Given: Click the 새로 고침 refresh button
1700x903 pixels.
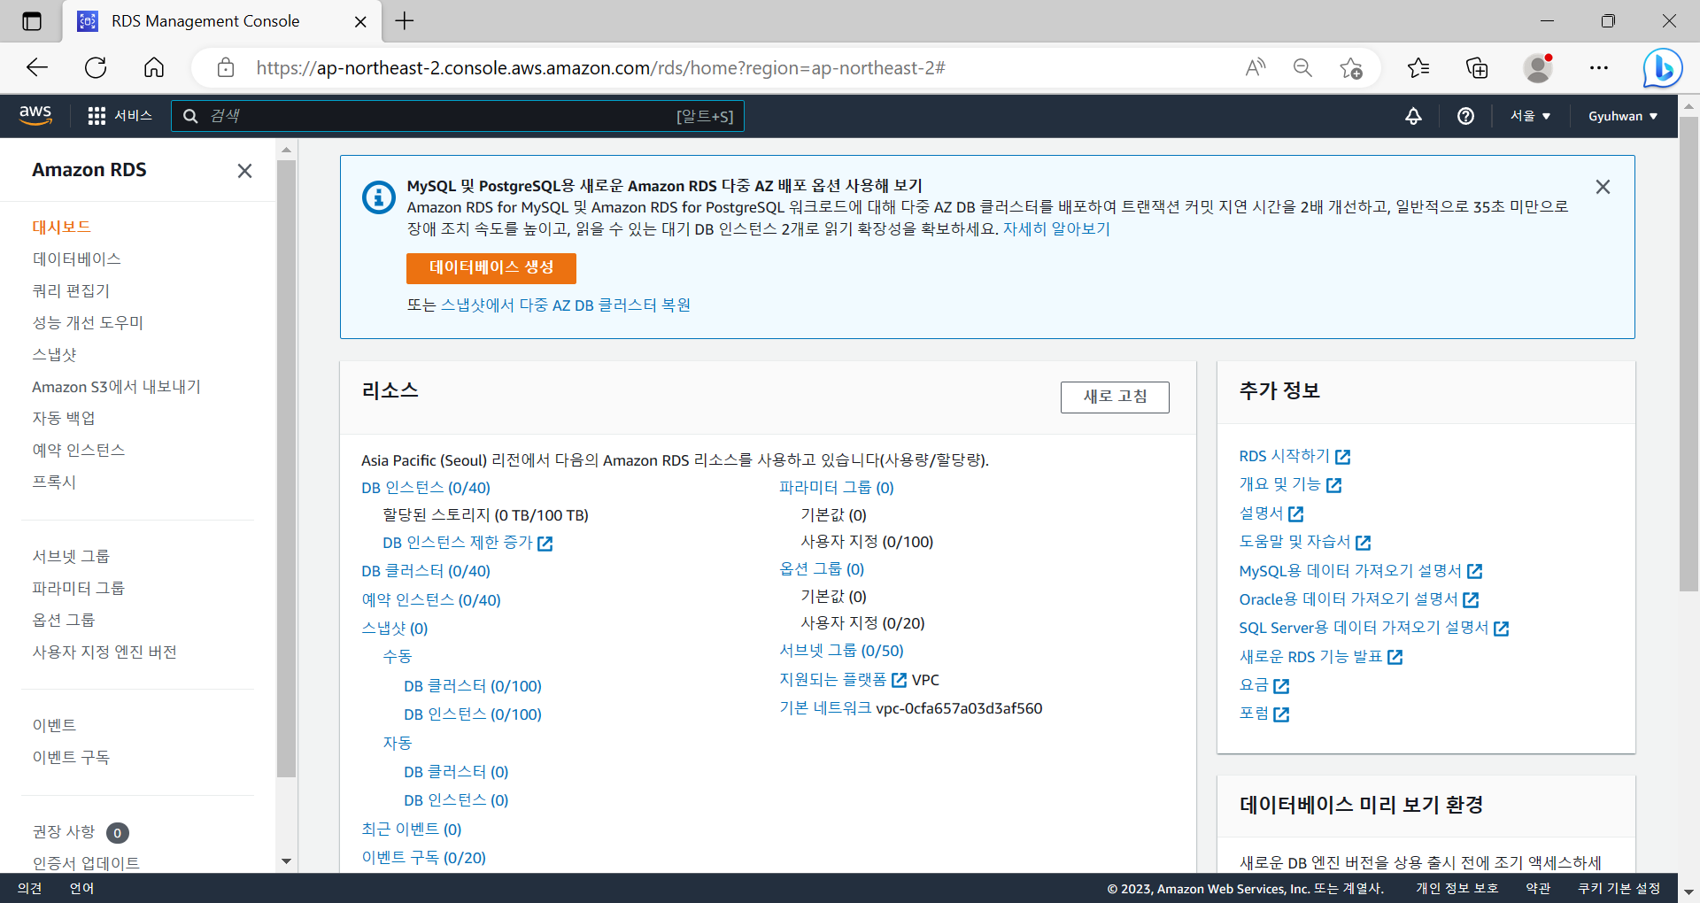Looking at the screenshot, I should (x=1115, y=397).
